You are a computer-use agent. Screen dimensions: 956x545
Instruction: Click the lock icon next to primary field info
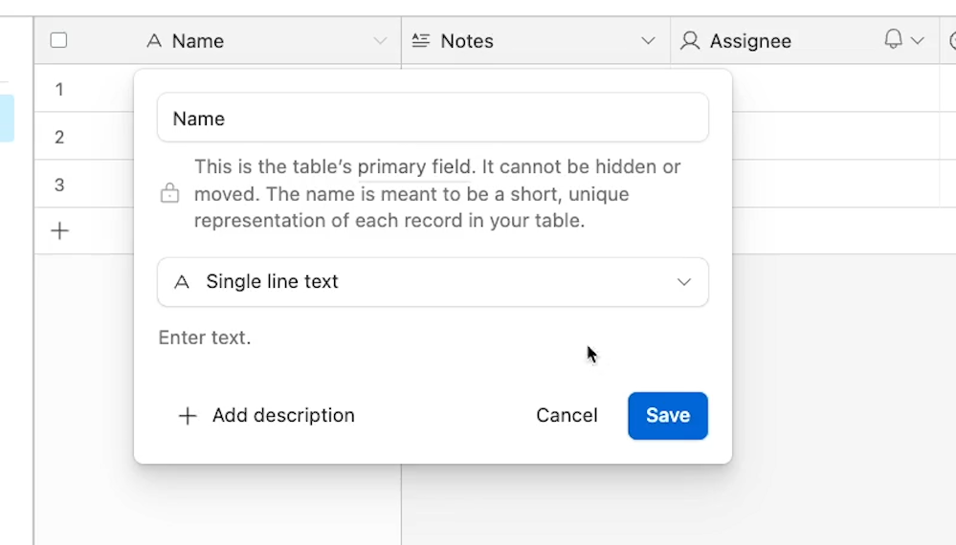tap(169, 193)
